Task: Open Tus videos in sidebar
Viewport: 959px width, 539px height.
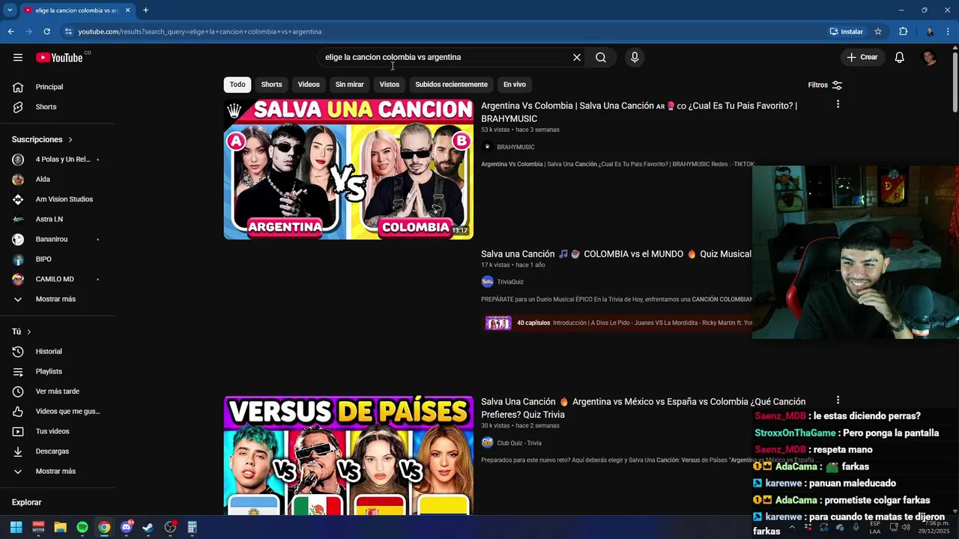Action: click(x=57, y=431)
